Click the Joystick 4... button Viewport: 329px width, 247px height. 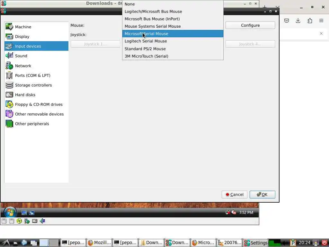coord(250,44)
